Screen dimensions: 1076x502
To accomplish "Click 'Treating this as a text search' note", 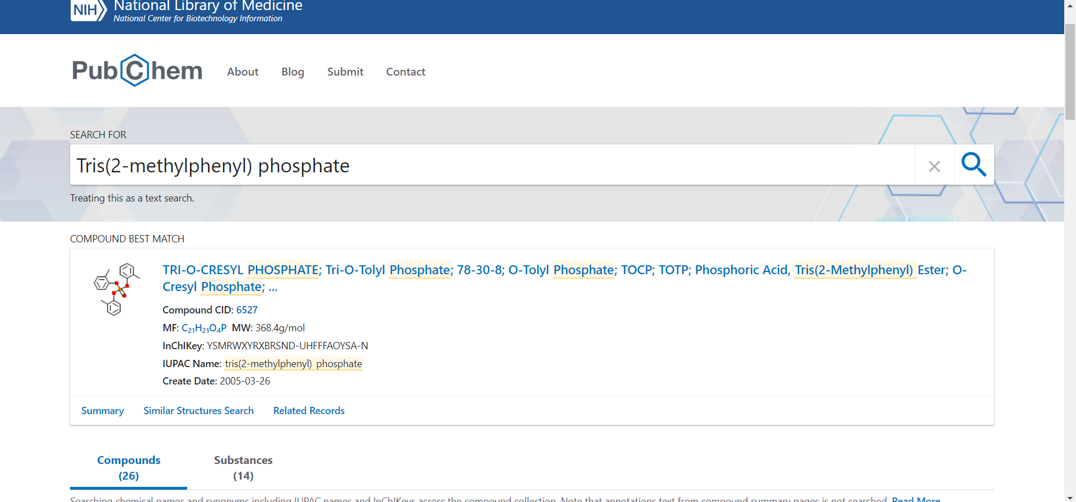I will click(132, 198).
